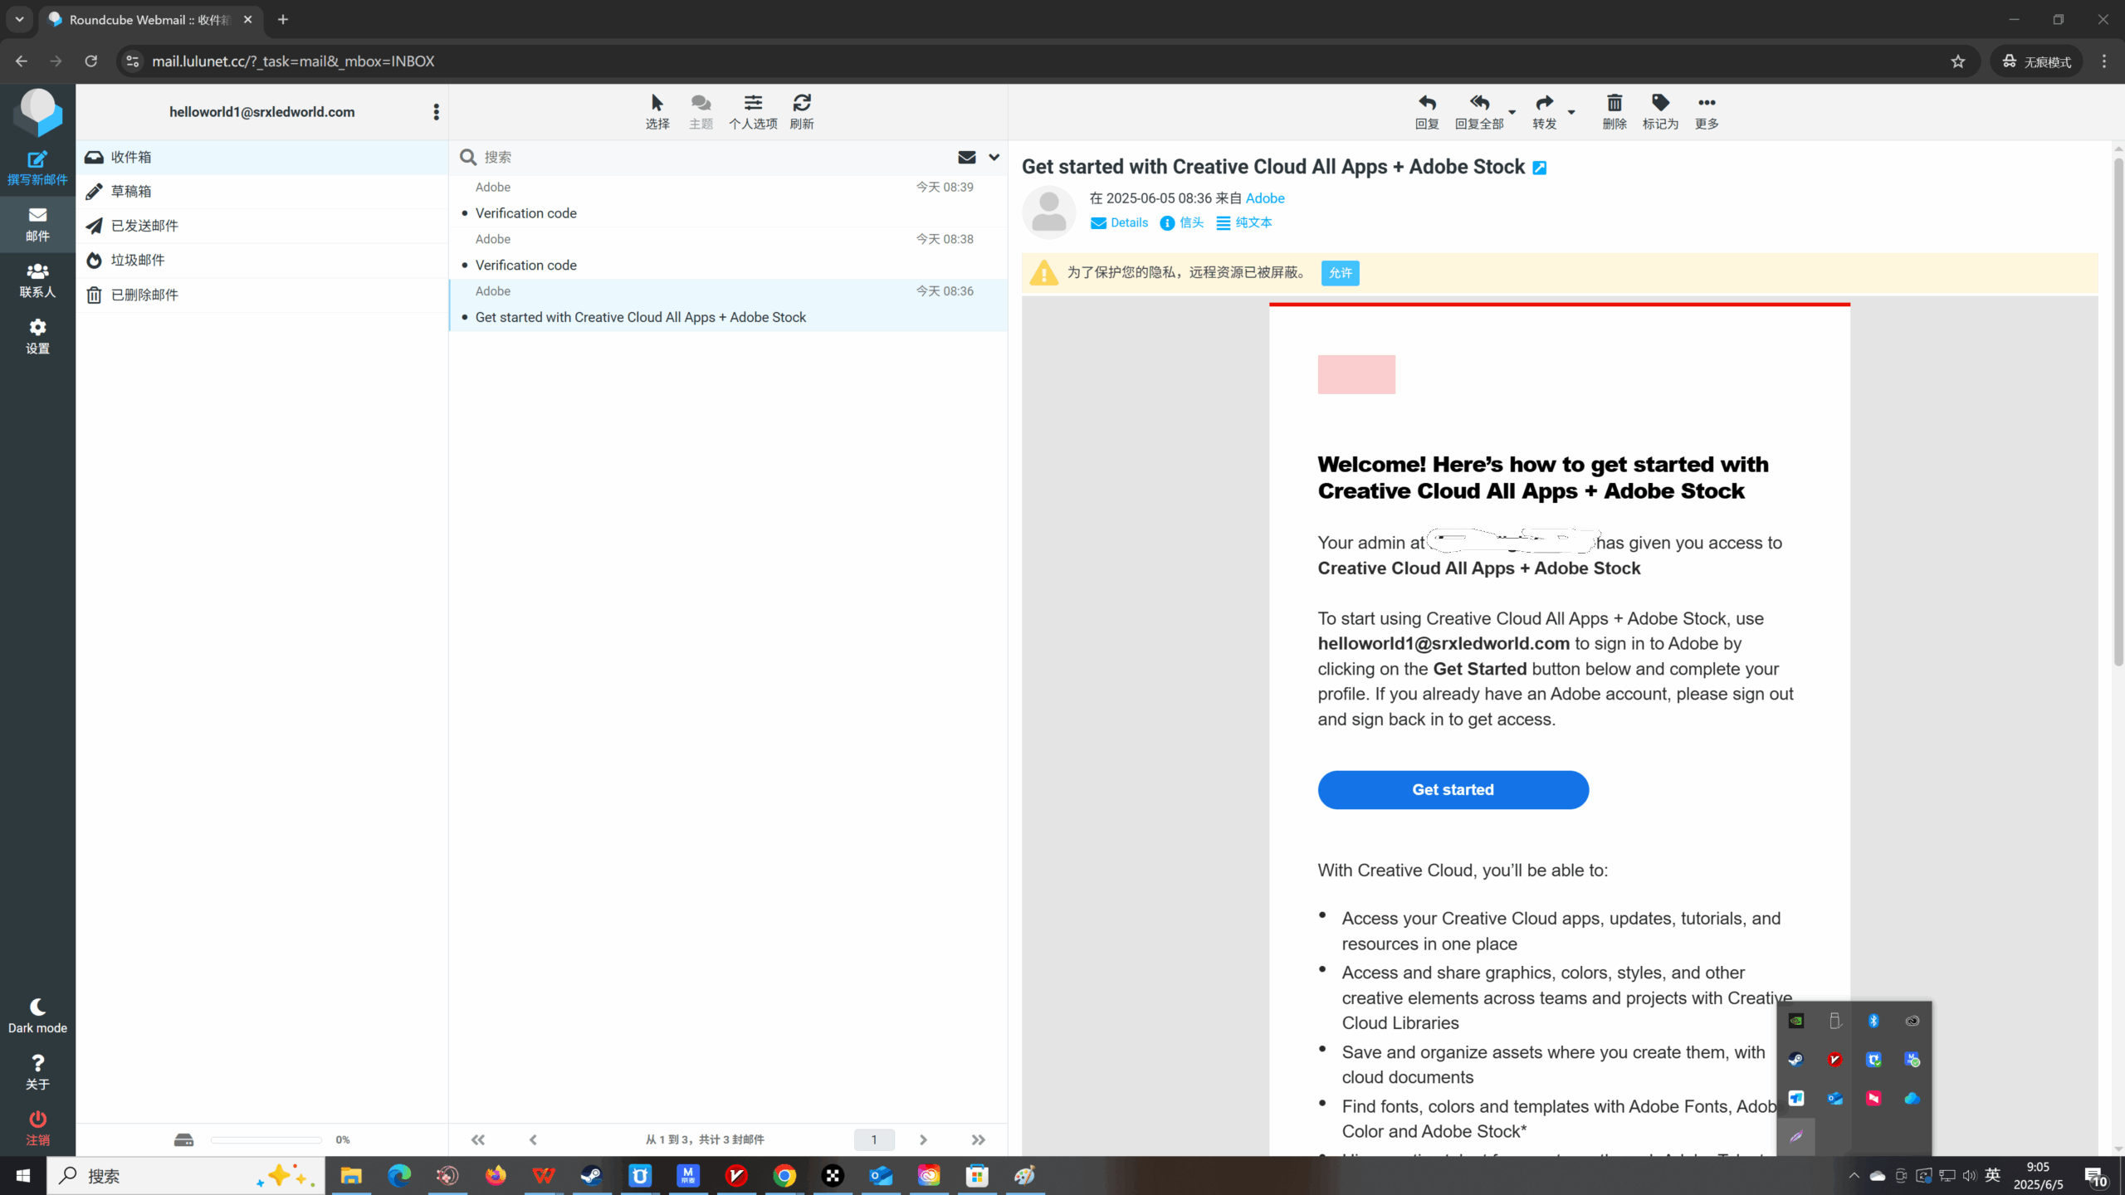This screenshot has height=1195, width=2125.
Task: Open the Sent folder (已发送邮件)
Action: coord(262,226)
